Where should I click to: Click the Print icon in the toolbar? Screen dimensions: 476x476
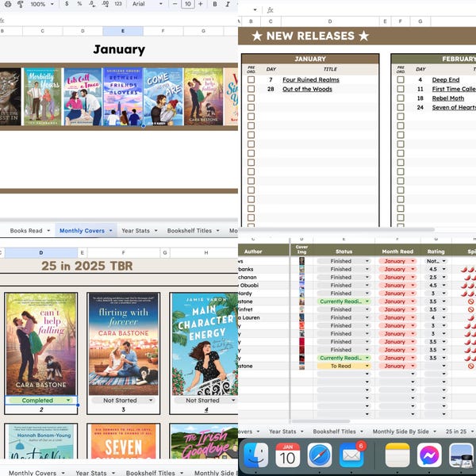click(x=8, y=4)
